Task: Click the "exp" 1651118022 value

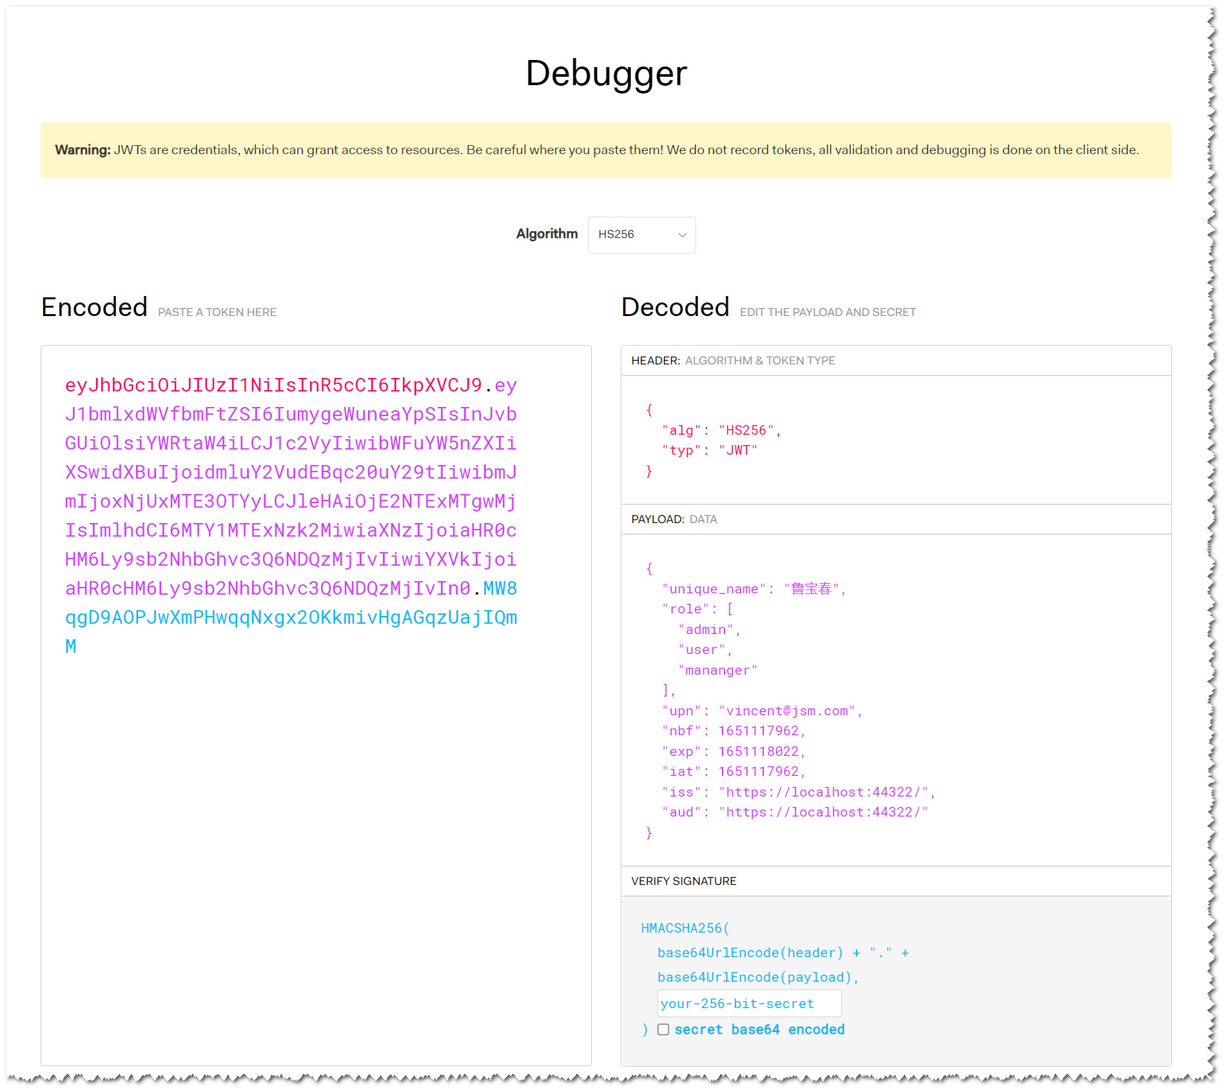Action: click(x=759, y=751)
